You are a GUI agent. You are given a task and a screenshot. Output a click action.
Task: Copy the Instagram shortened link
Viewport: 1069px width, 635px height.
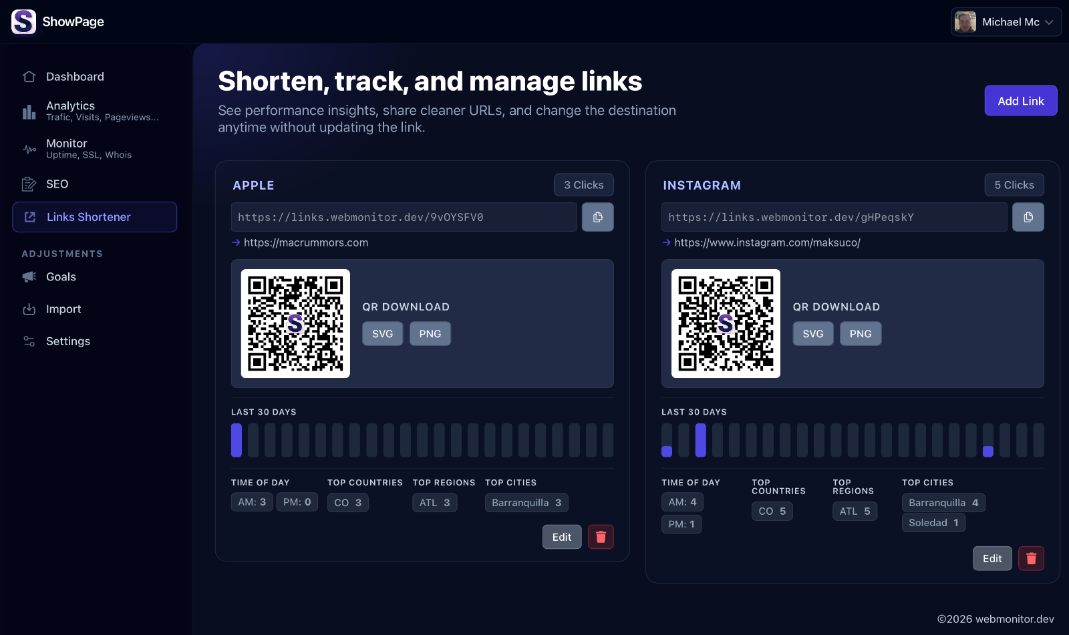click(1028, 216)
